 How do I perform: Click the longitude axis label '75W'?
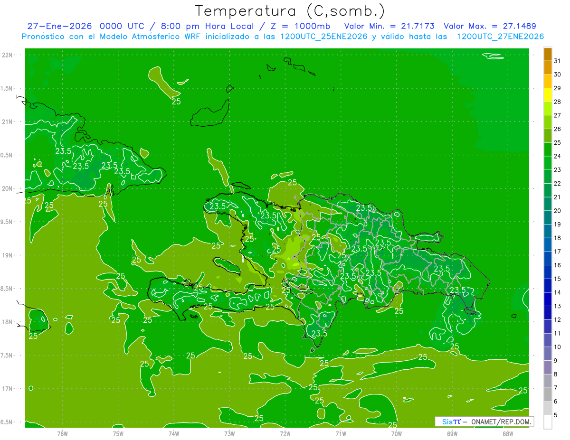click(118, 434)
